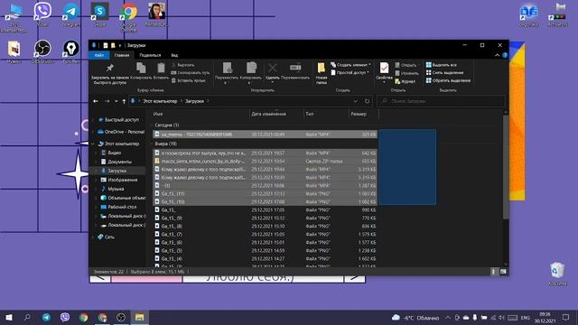Select the file Ga_15_ (11)
Screen dimensions: 578x325
tap(265, 193)
